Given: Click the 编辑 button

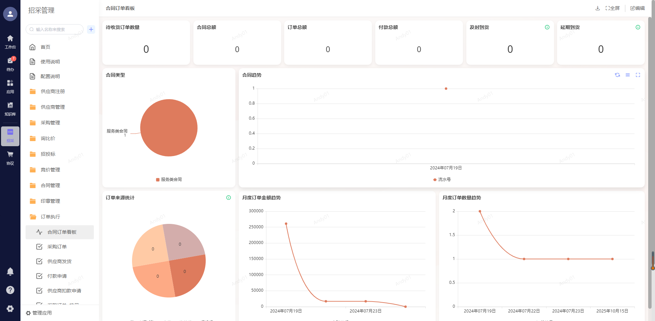Looking at the screenshot, I should (637, 8).
